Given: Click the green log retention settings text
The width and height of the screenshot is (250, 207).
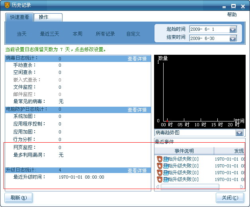Looking at the screenshot, I should 55,50.
